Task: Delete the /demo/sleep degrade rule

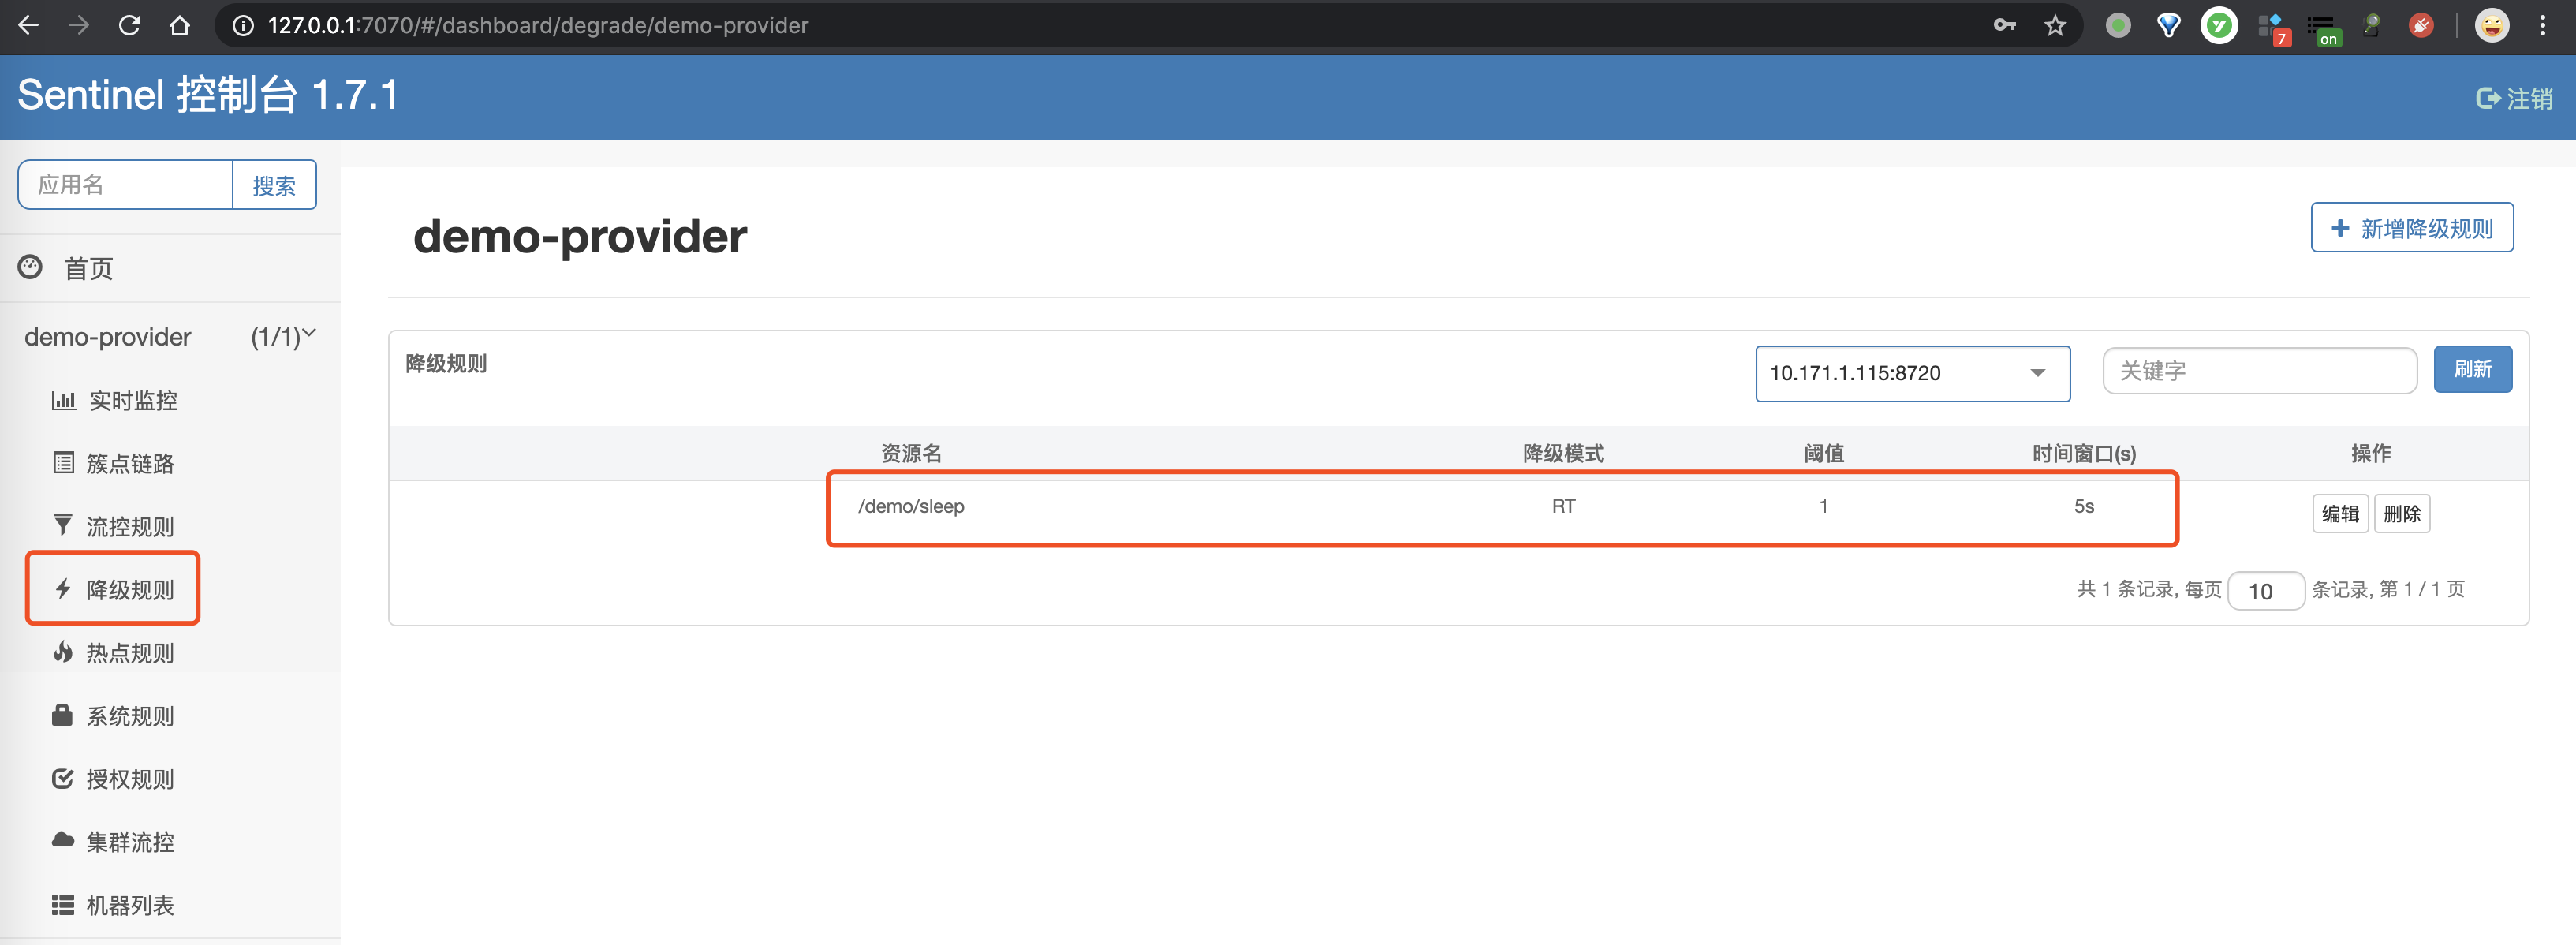Action: point(2402,513)
